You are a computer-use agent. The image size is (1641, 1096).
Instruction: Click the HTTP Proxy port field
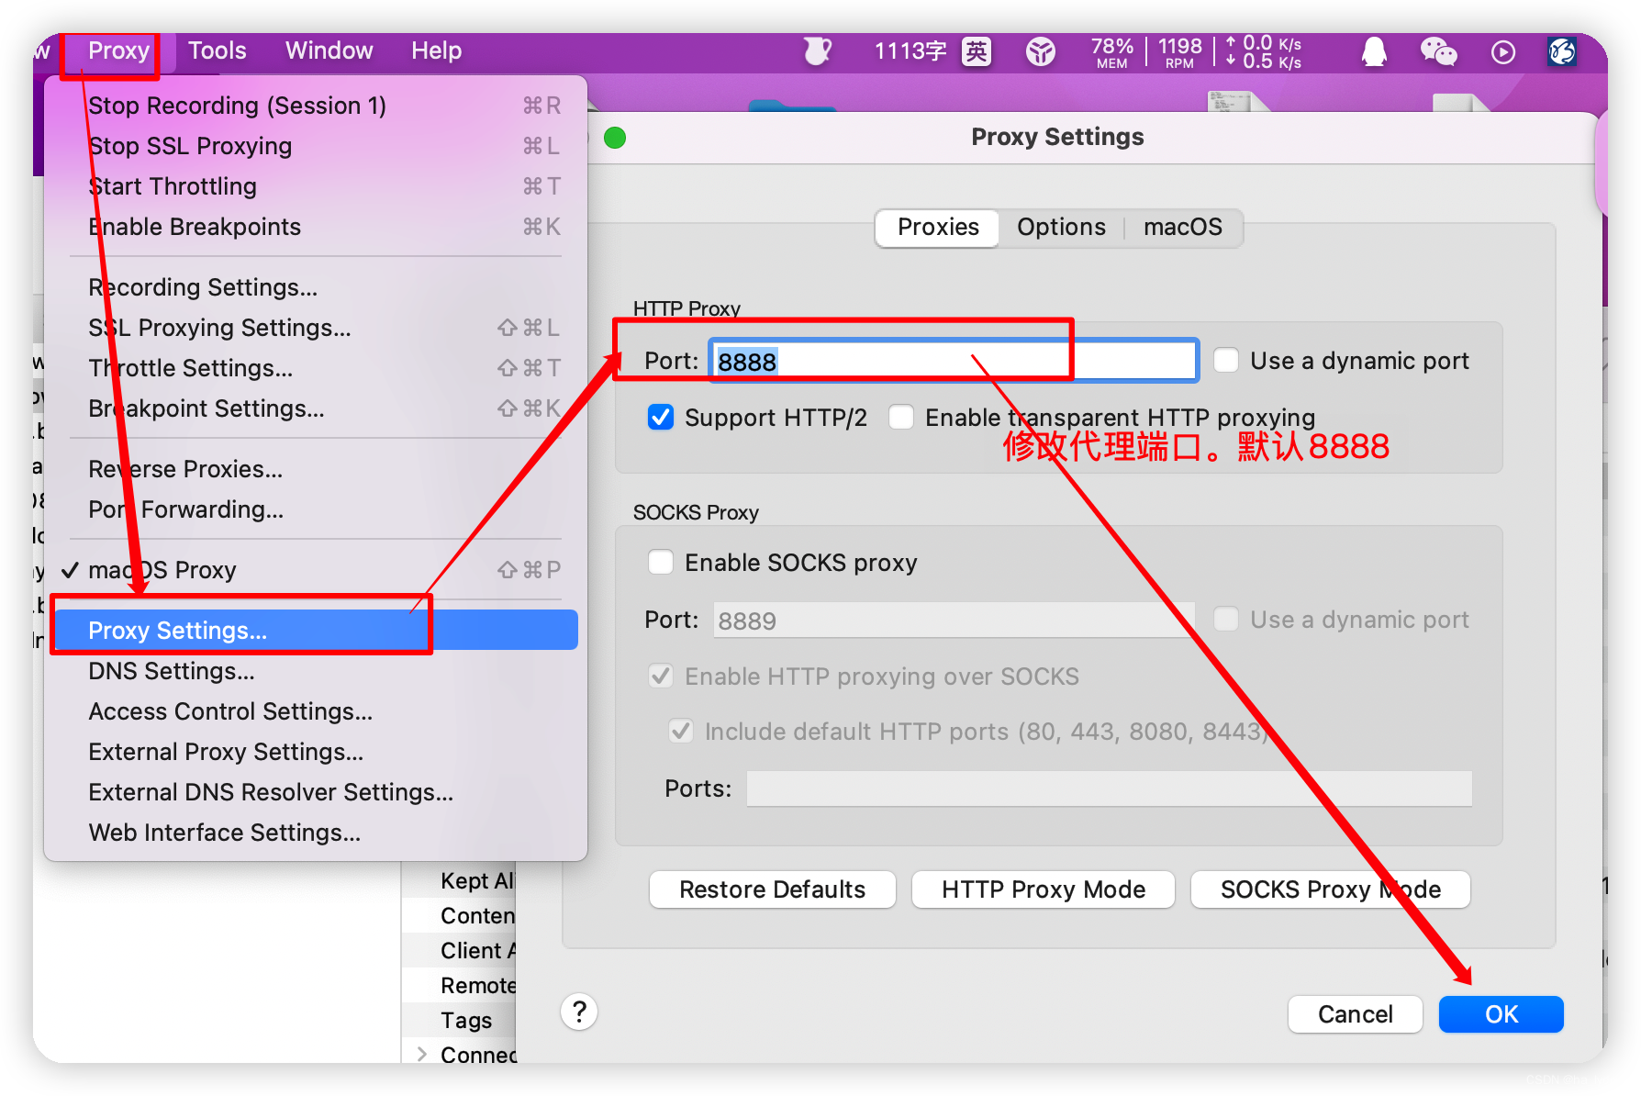coord(953,361)
